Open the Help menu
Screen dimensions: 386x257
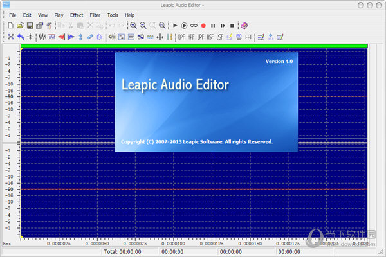[130, 15]
